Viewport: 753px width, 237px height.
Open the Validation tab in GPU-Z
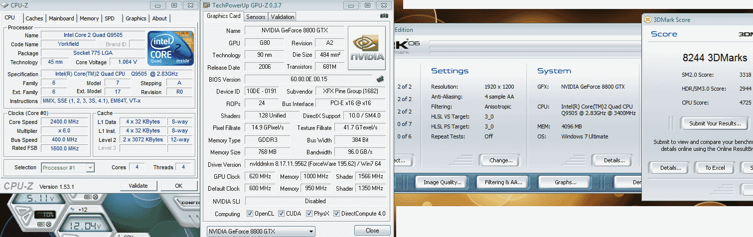[283, 17]
